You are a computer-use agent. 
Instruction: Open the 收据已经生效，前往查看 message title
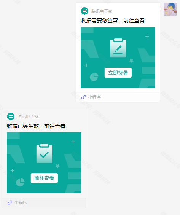[36, 126]
